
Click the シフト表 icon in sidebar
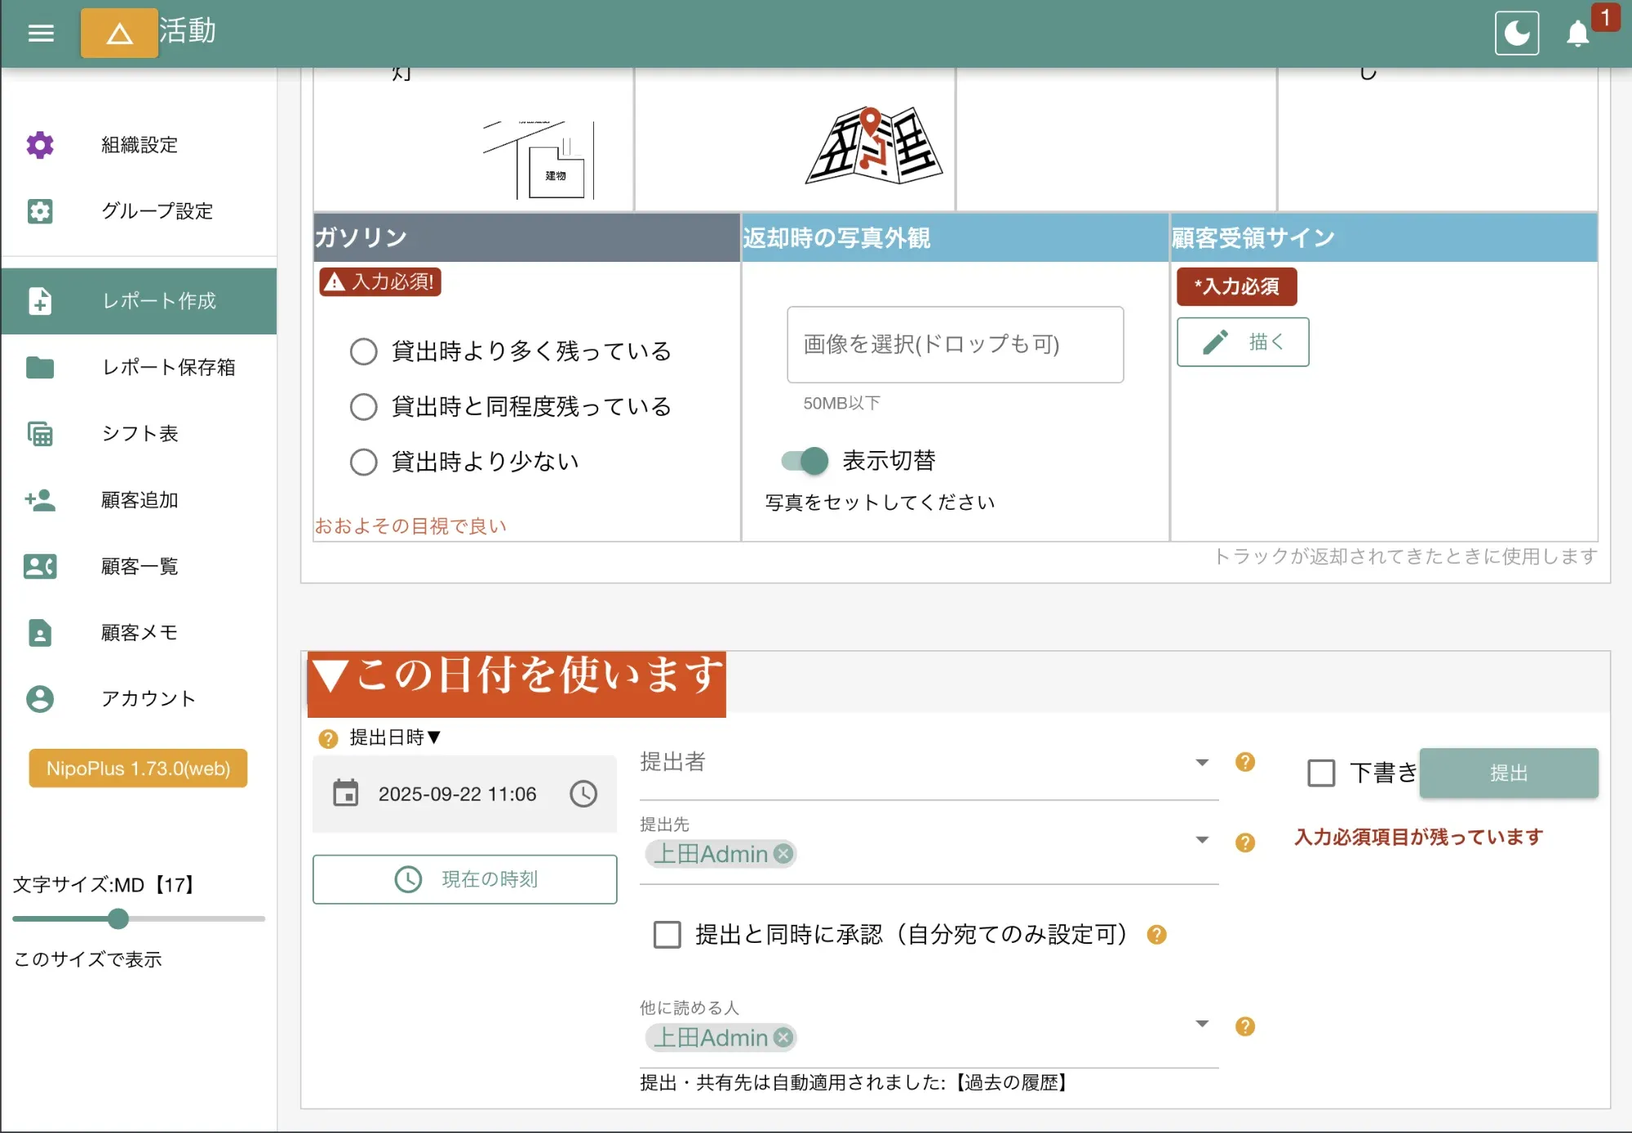coord(40,434)
